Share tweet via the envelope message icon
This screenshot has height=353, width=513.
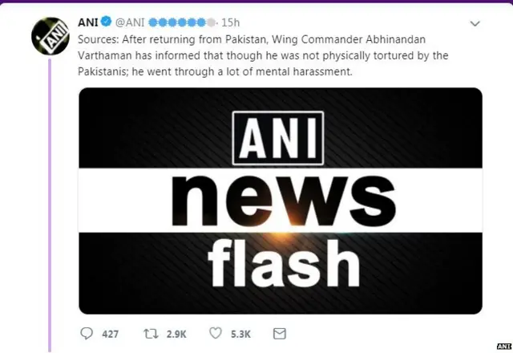(x=280, y=334)
